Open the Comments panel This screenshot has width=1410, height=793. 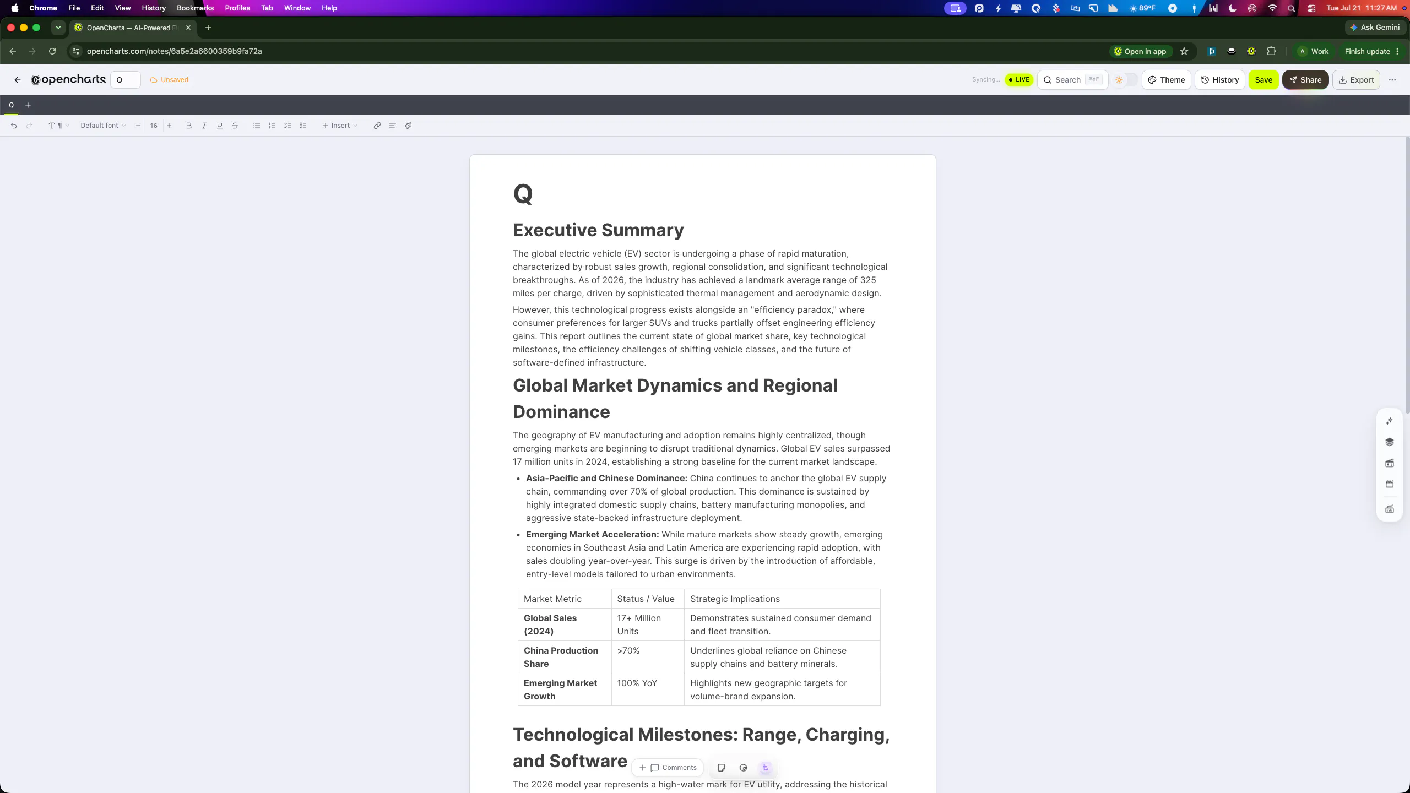(673, 768)
